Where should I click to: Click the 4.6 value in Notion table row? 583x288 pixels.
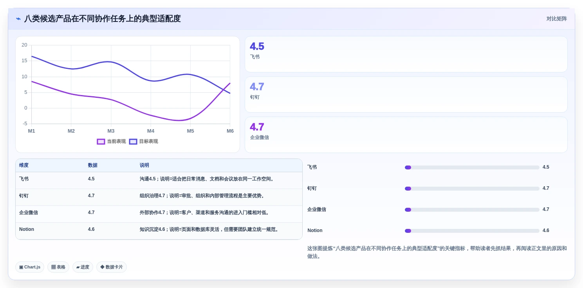(91, 230)
